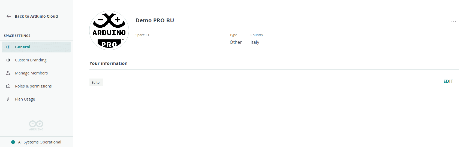
Task: Click the back arrow icon
Action: click(x=9, y=16)
